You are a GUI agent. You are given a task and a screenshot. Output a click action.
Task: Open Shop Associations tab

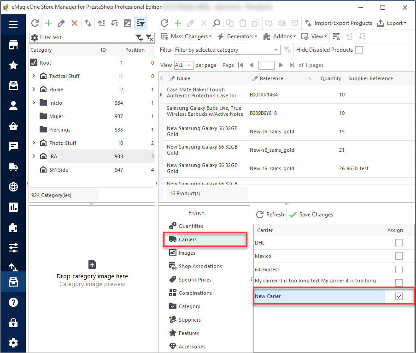coord(200,266)
